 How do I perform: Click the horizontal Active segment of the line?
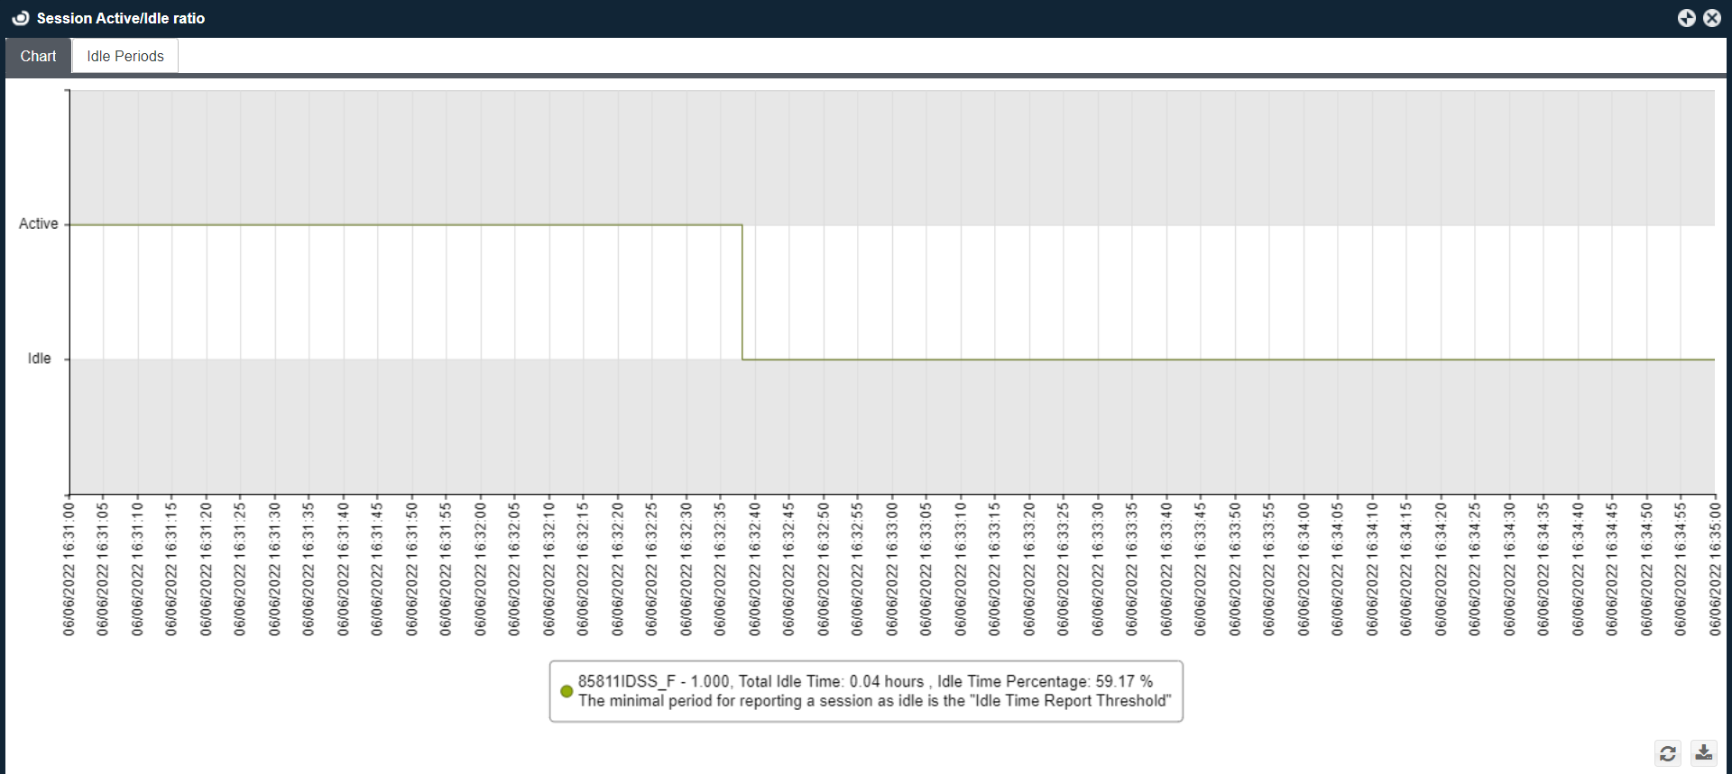click(x=406, y=225)
